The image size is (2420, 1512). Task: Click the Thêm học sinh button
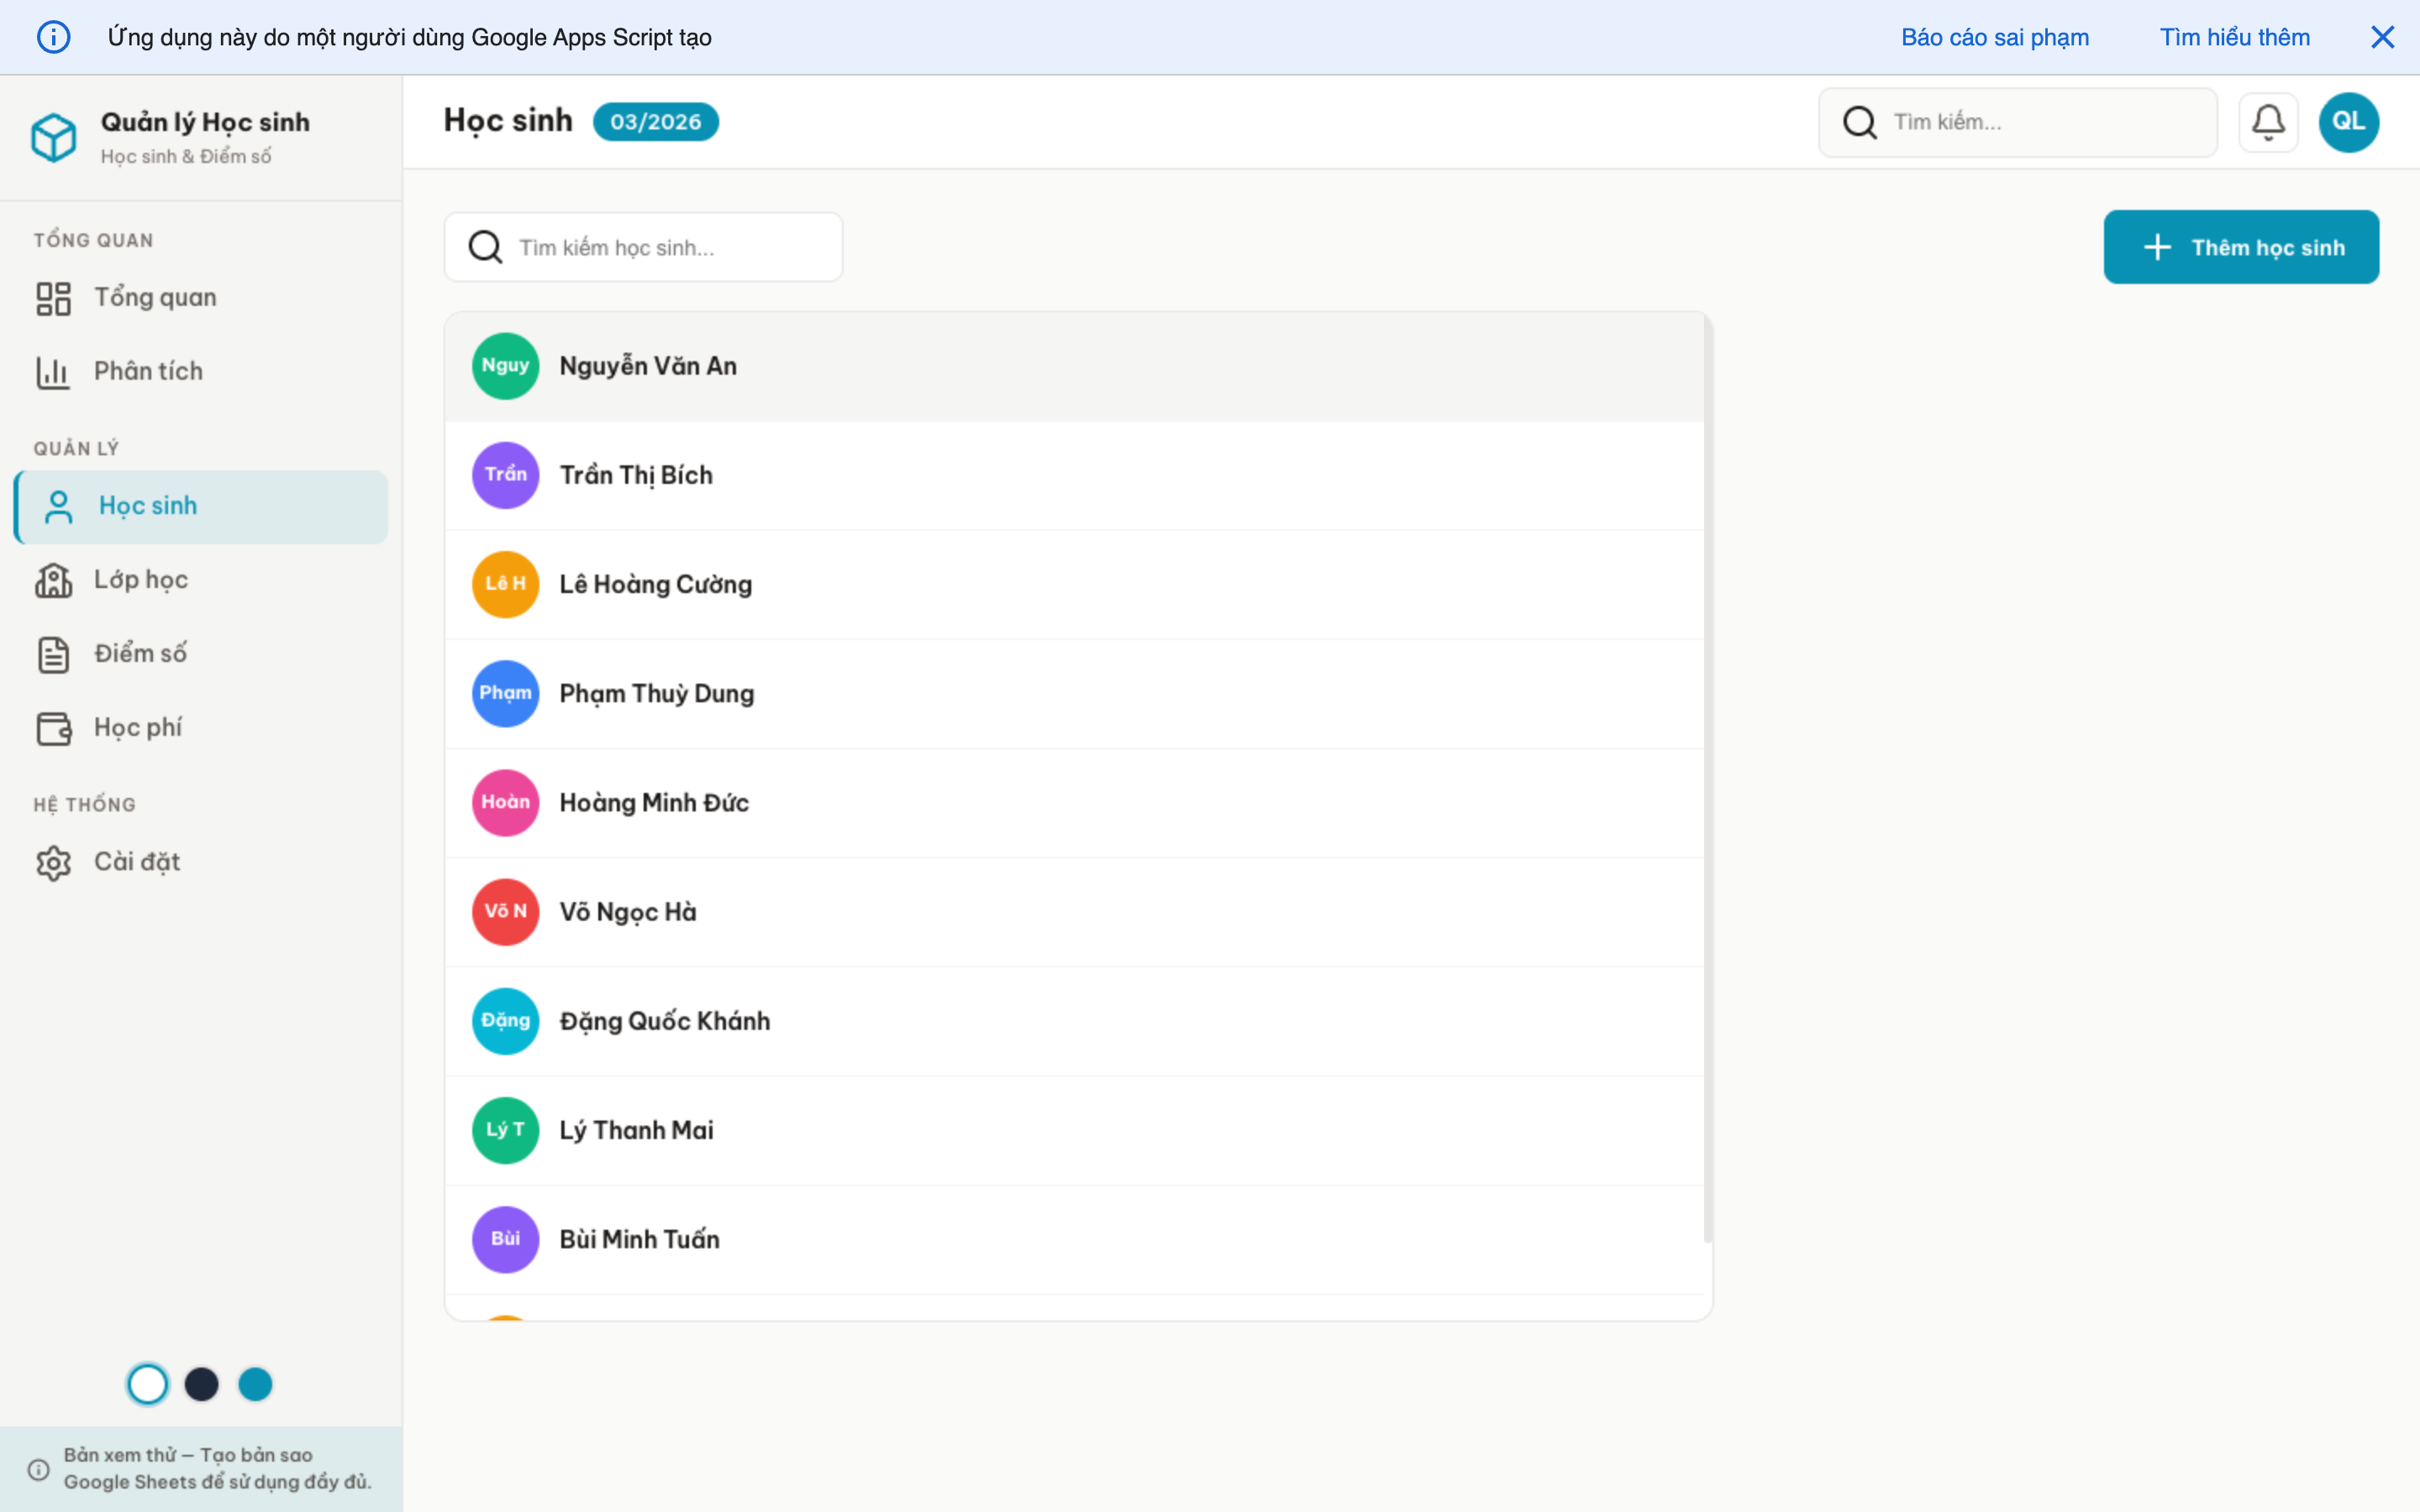(x=2241, y=246)
